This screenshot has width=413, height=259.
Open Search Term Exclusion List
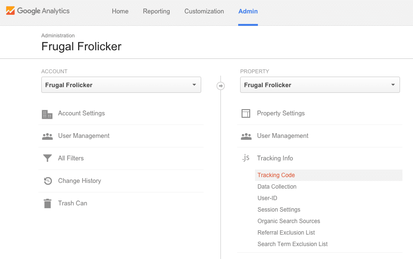(x=292, y=244)
